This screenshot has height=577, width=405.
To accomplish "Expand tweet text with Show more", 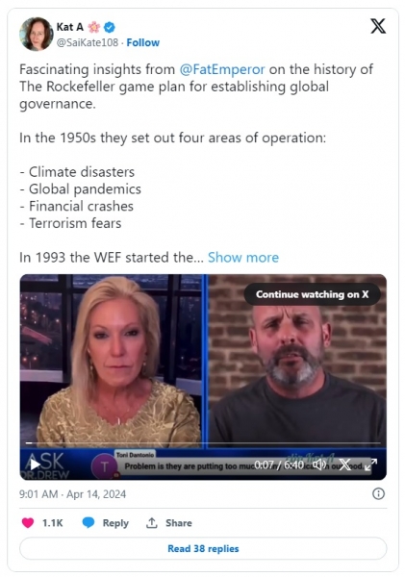I will point(243,257).
